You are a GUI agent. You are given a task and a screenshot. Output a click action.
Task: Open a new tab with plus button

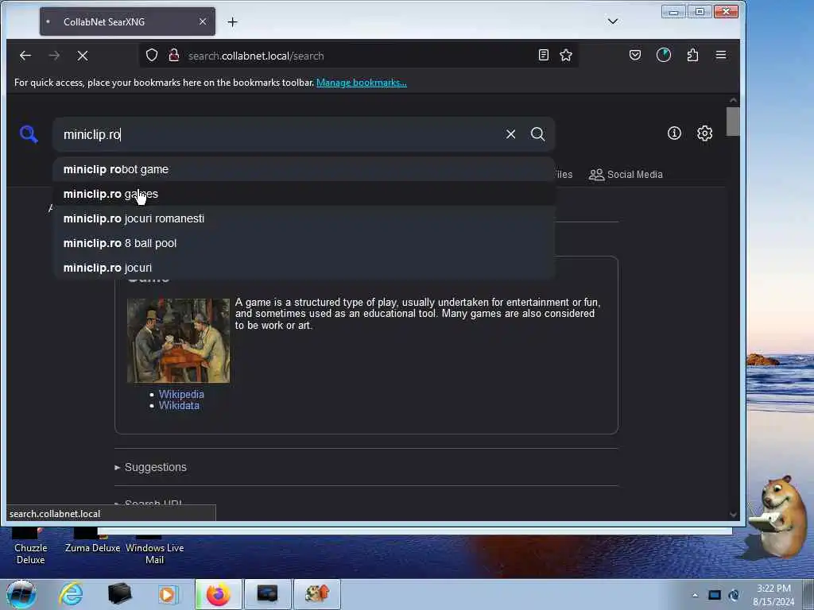(233, 21)
